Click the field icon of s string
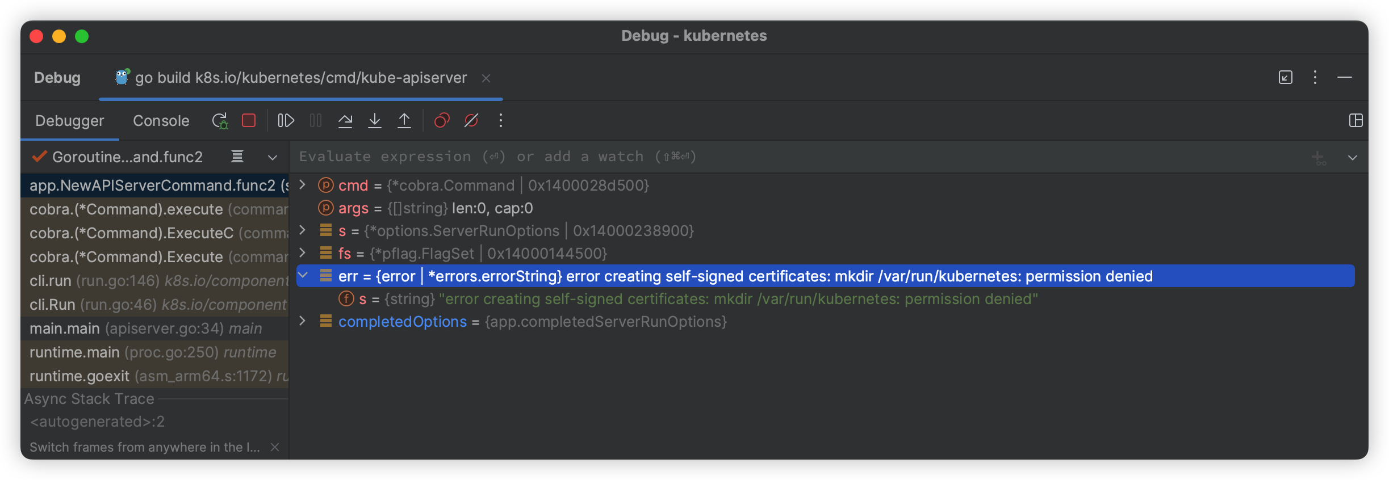The width and height of the screenshot is (1389, 480). (346, 298)
